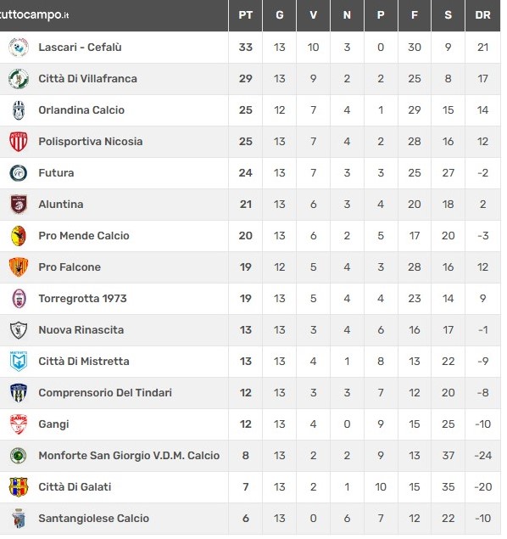Click the Pro Falcone striped shield logo
Screen dimensions: 507x539
pyautogui.click(x=19, y=267)
